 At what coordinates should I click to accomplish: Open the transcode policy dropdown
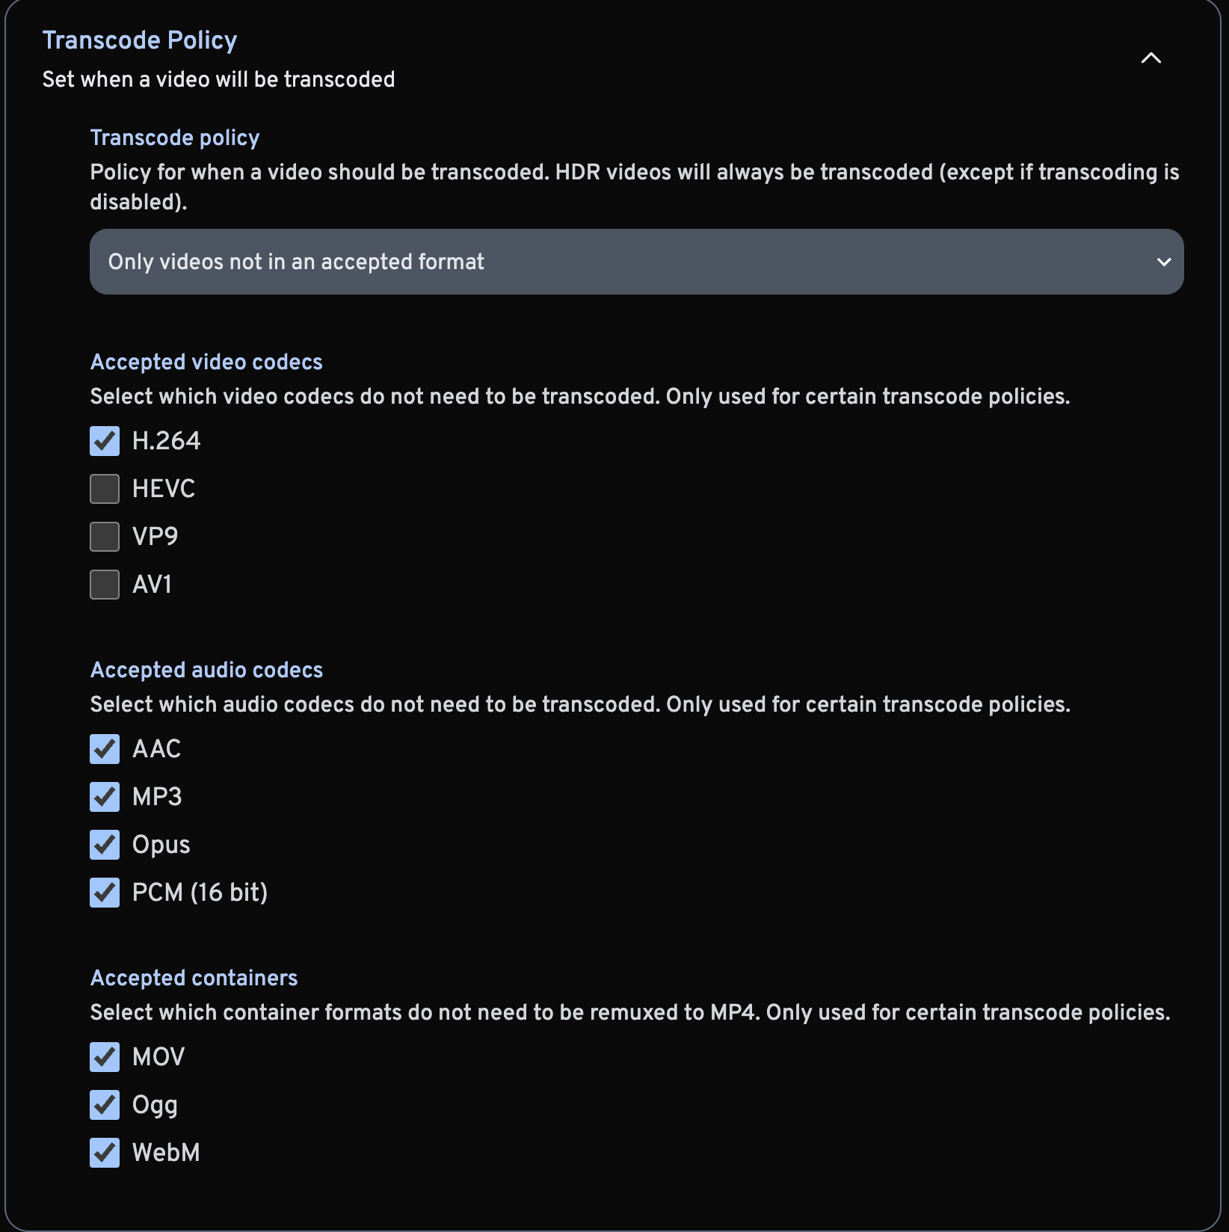635,262
